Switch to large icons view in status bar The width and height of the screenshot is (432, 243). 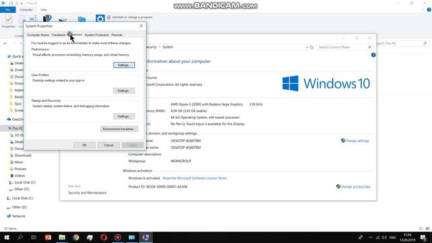coord(427,228)
